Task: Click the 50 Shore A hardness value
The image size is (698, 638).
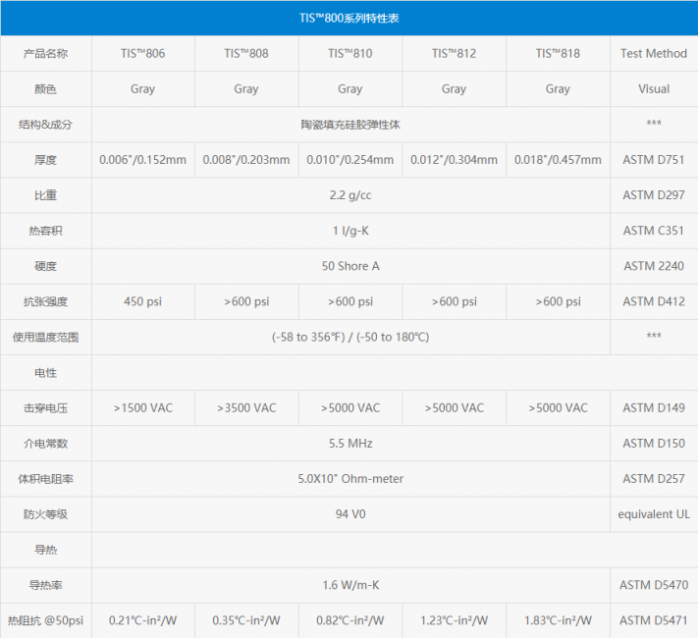Action: click(350, 266)
